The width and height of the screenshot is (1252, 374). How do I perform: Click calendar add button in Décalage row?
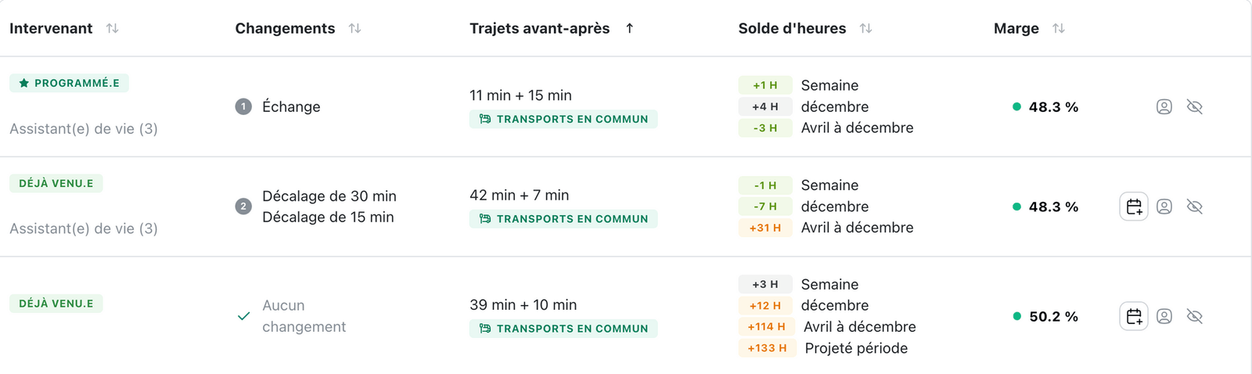pyautogui.click(x=1134, y=207)
